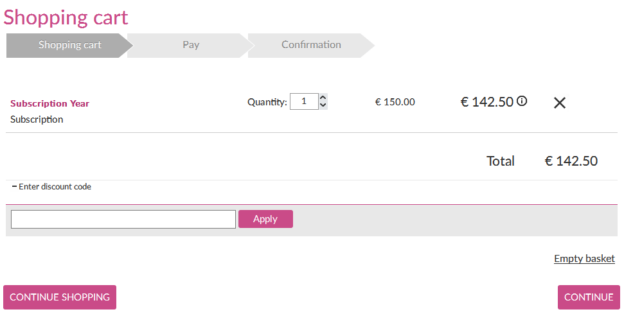Image resolution: width=624 pixels, height=314 pixels.
Task: Click the Total amount € 142.50
Action: click(571, 161)
